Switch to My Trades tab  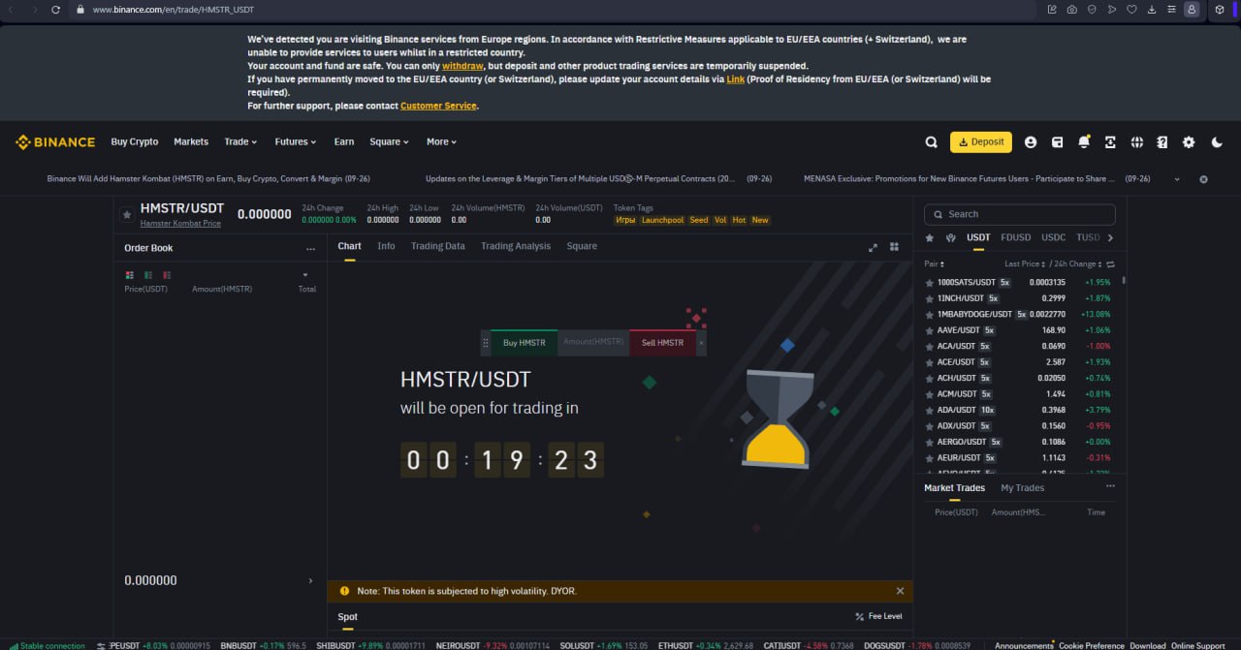pyautogui.click(x=1023, y=488)
